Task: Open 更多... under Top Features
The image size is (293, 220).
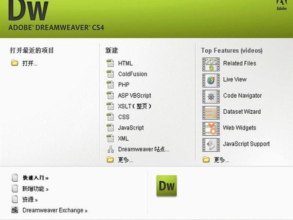Action: coord(222,160)
